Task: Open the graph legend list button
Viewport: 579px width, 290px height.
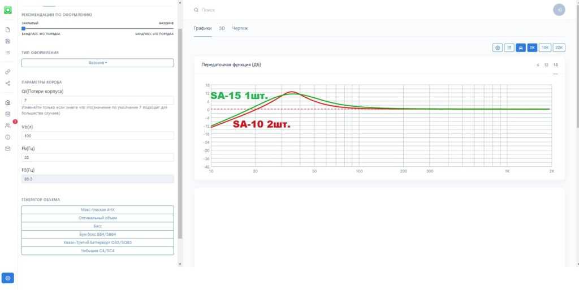Action: (509, 48)
